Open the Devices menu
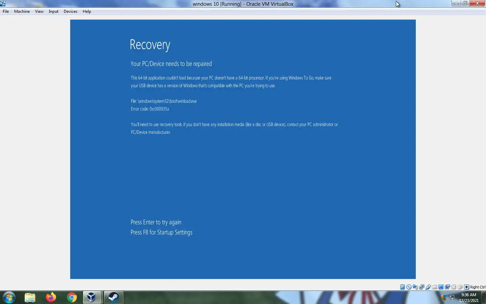The width and height of the screenshot is (486, 304). point(70,11)
